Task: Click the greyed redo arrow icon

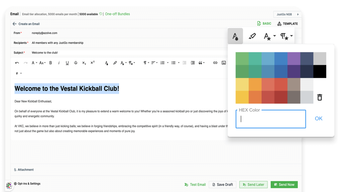Action: point(25,63)
